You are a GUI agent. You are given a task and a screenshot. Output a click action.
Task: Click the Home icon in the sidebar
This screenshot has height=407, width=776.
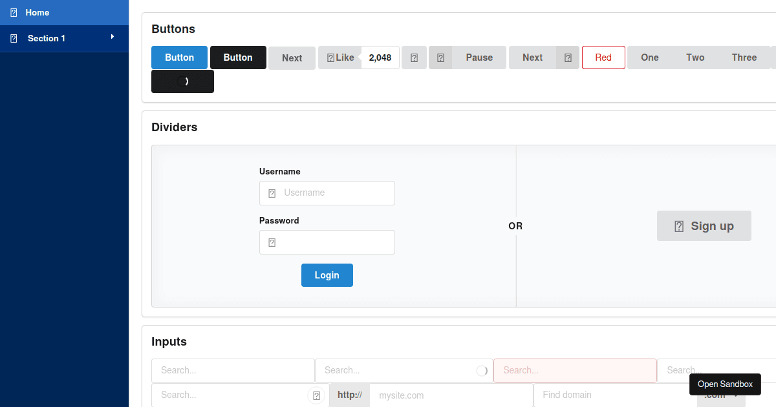[14, 13]
